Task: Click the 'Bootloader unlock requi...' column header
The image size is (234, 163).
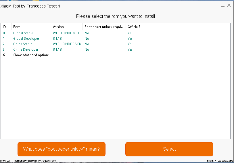Action: pos(104,27)
